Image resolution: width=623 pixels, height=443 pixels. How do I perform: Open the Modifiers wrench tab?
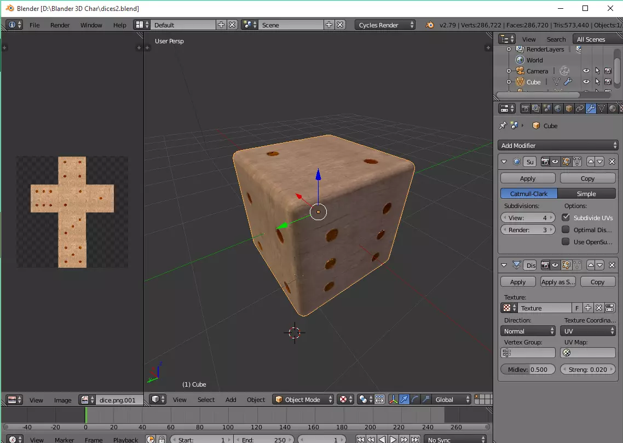tap(591, 108)
